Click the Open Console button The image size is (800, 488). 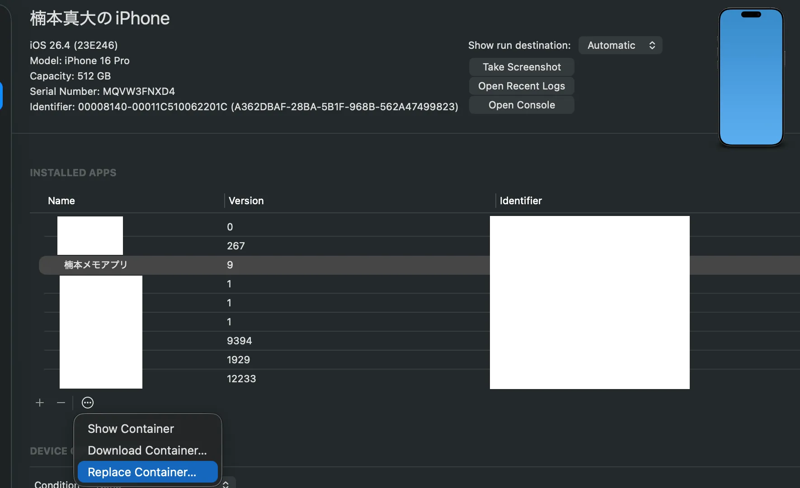[522, 105]
